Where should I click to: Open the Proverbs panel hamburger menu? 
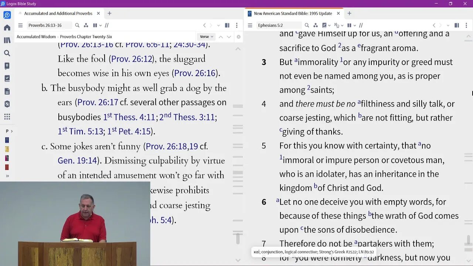(x=20, y=25)
